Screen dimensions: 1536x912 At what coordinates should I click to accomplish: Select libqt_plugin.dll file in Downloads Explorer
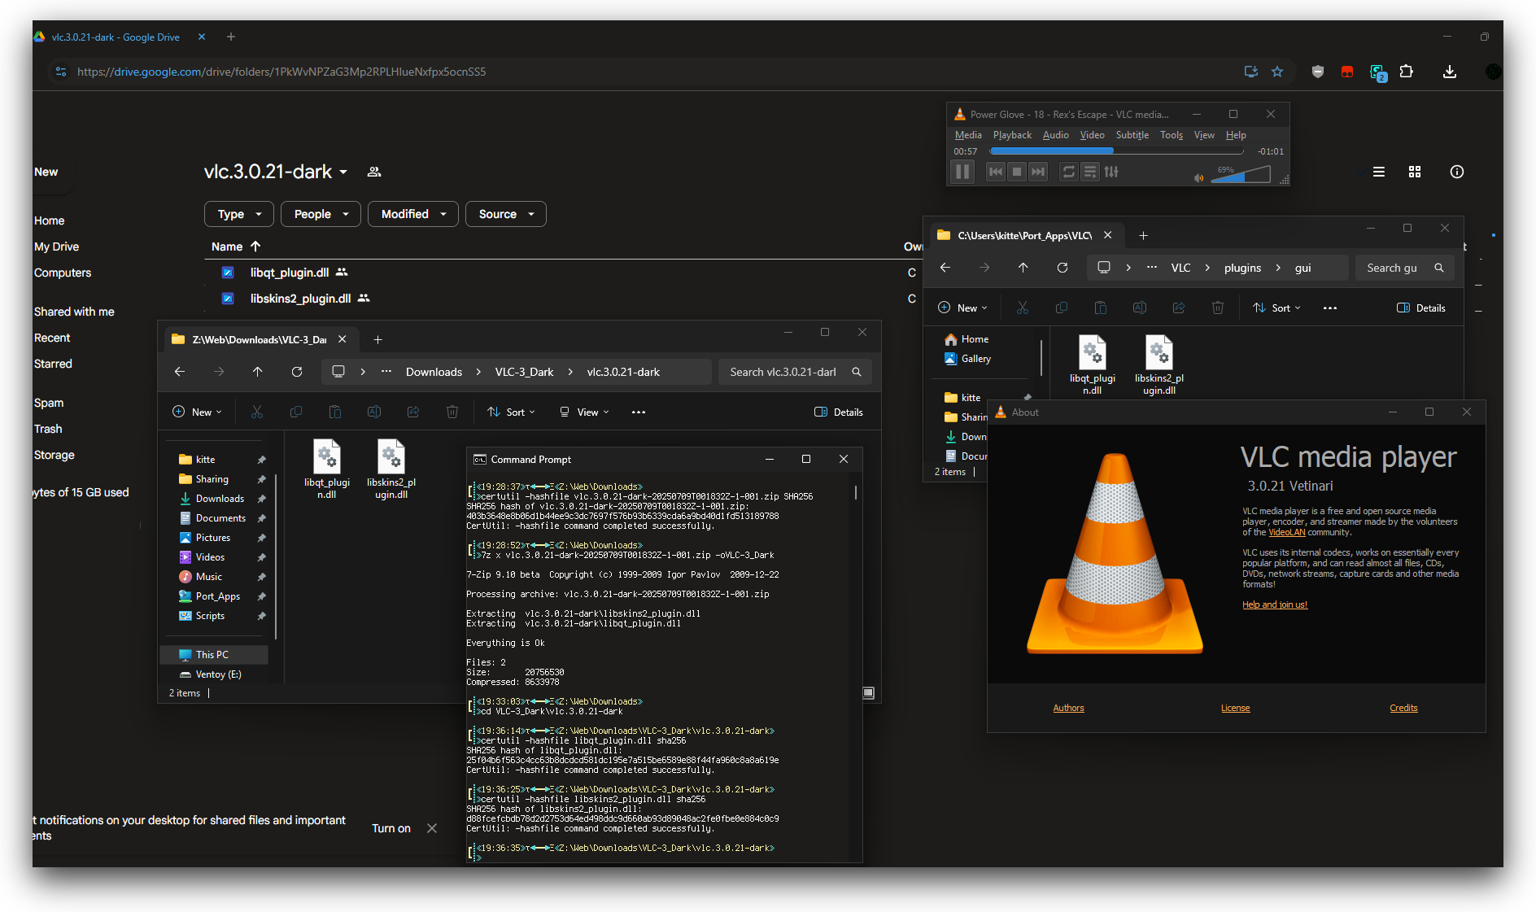click(x=327, y=469)
